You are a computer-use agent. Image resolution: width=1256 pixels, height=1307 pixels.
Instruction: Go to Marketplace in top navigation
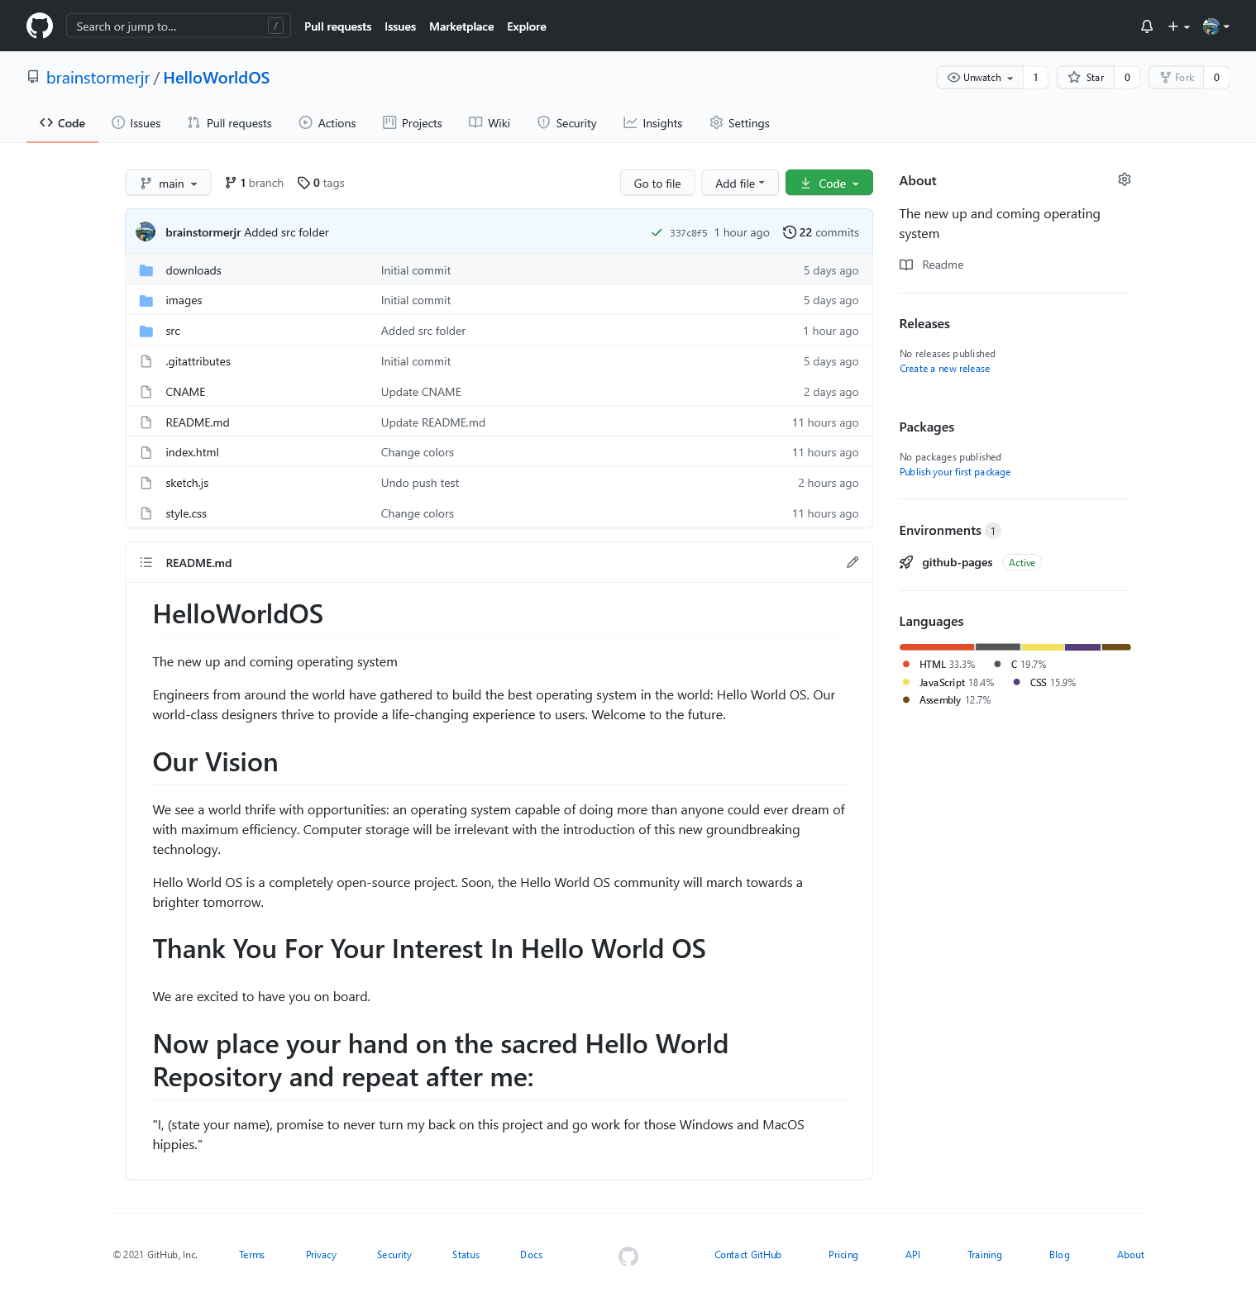click(461, 26)
